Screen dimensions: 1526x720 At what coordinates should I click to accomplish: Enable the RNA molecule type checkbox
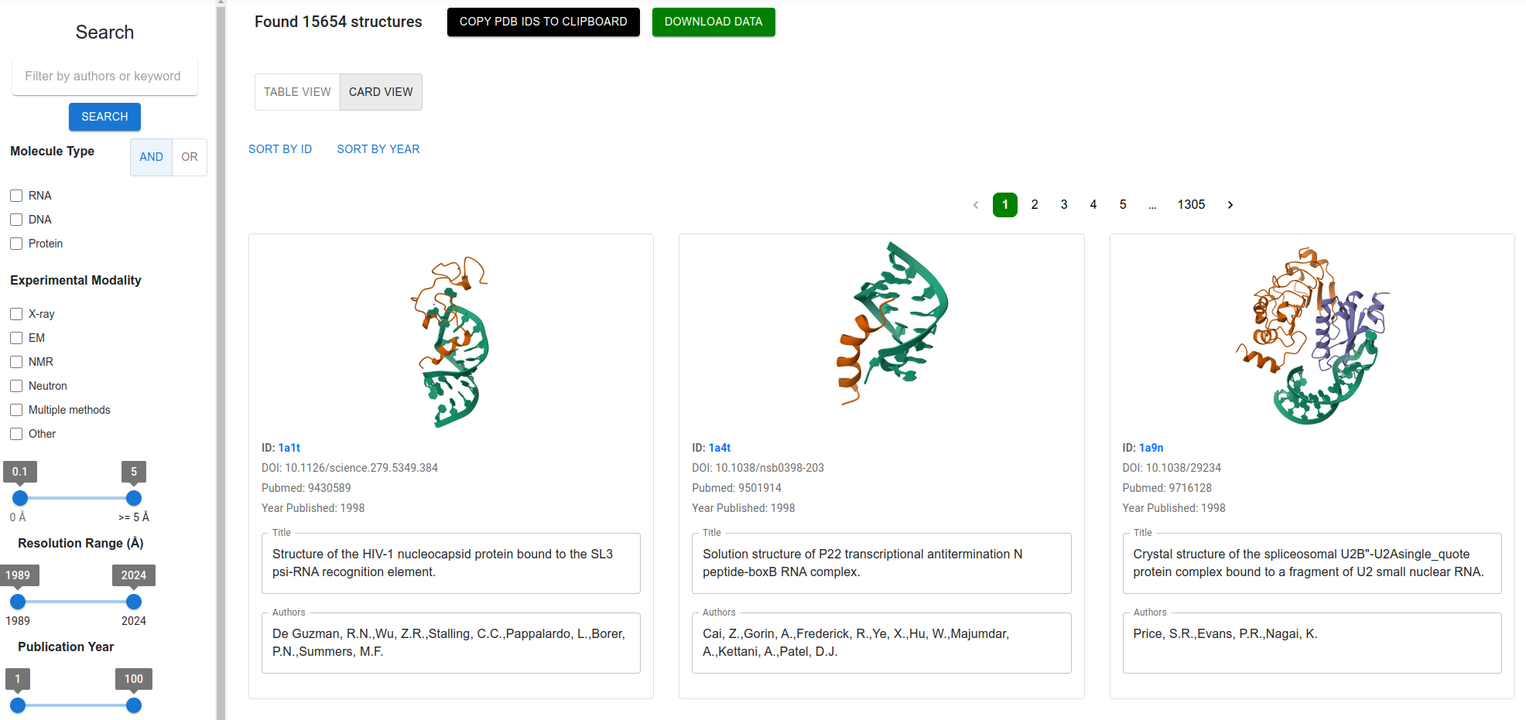(x=16, y=196)
